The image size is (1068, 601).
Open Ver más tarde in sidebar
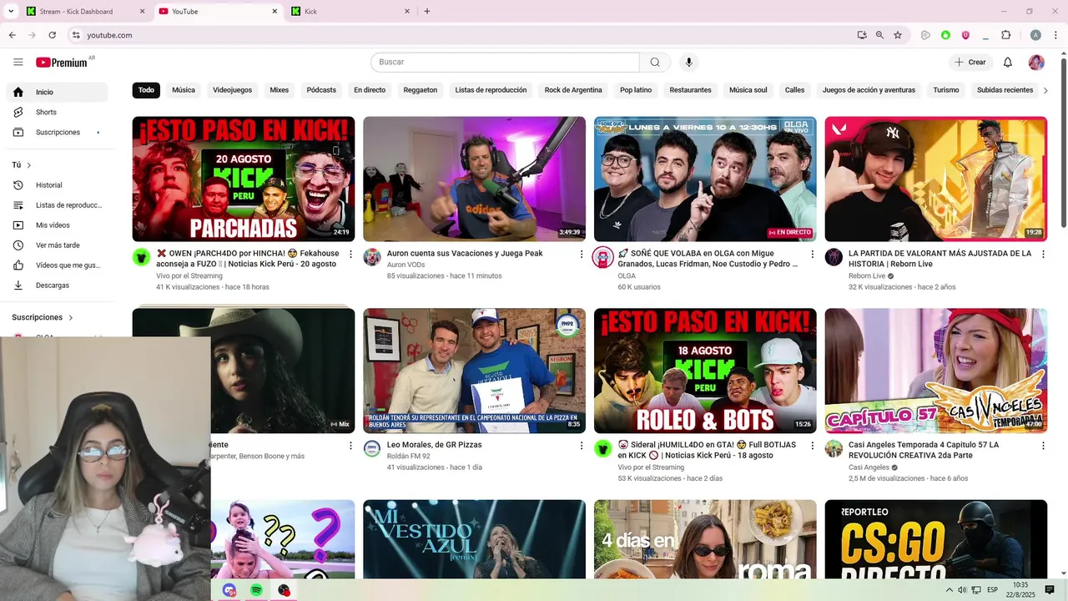point(57,245)
